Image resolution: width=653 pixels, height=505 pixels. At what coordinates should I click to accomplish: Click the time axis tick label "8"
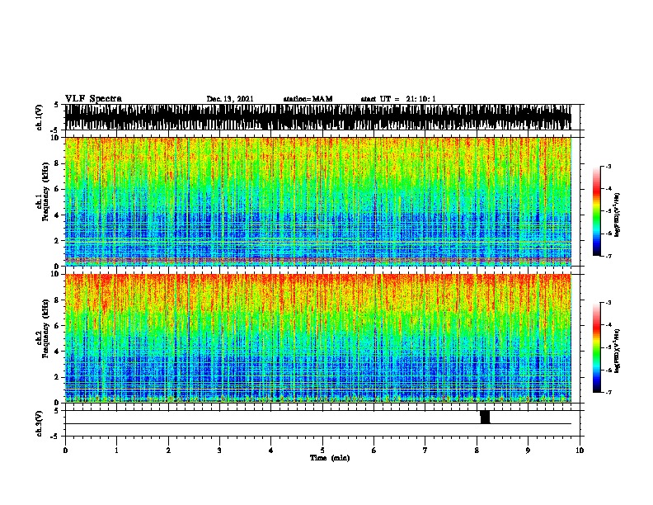(x=477, y=451)
